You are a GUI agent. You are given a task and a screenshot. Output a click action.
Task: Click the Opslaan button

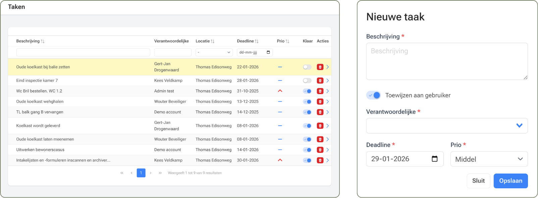point(510,181)
